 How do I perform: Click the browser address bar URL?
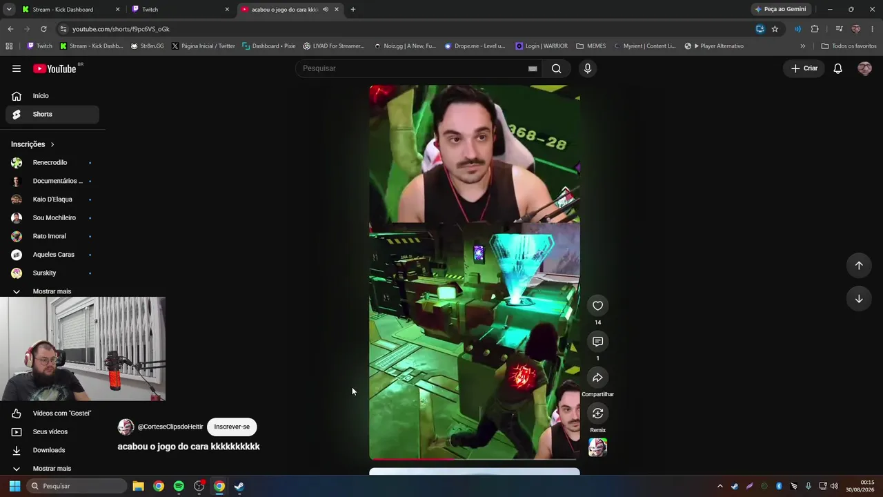tap(121, 29)
